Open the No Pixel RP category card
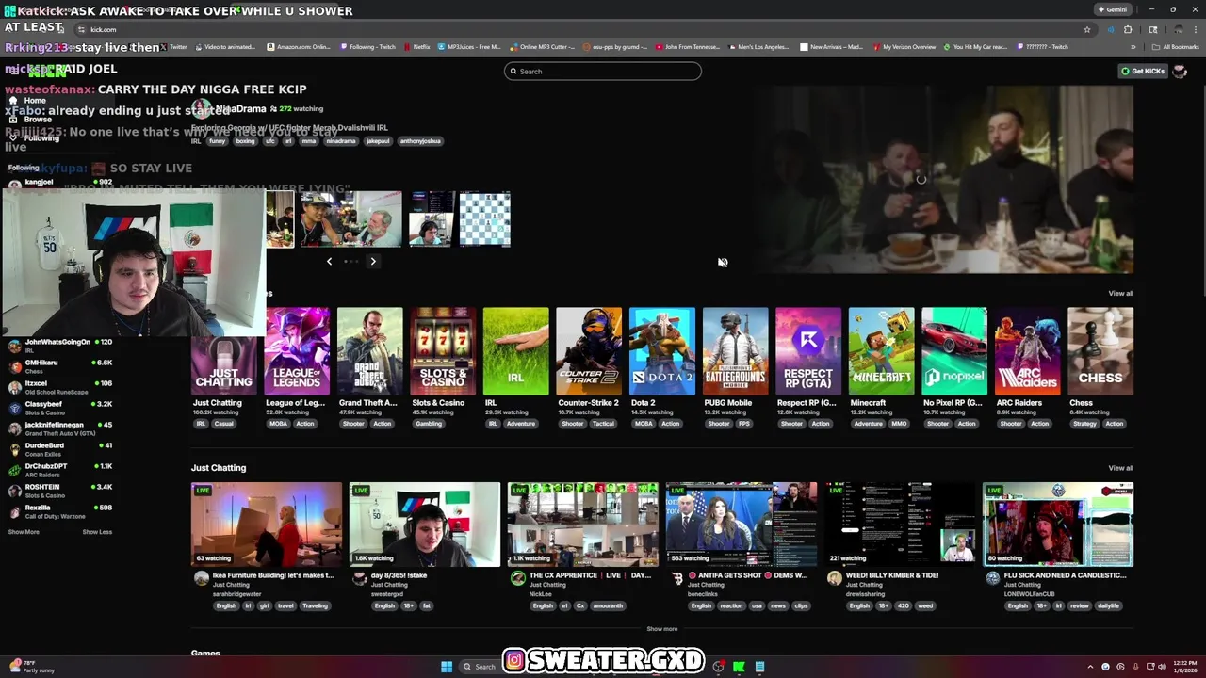 point(954,351)
